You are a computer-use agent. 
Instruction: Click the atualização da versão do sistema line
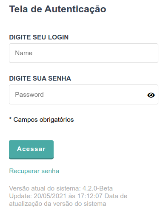tap(57, 204)
